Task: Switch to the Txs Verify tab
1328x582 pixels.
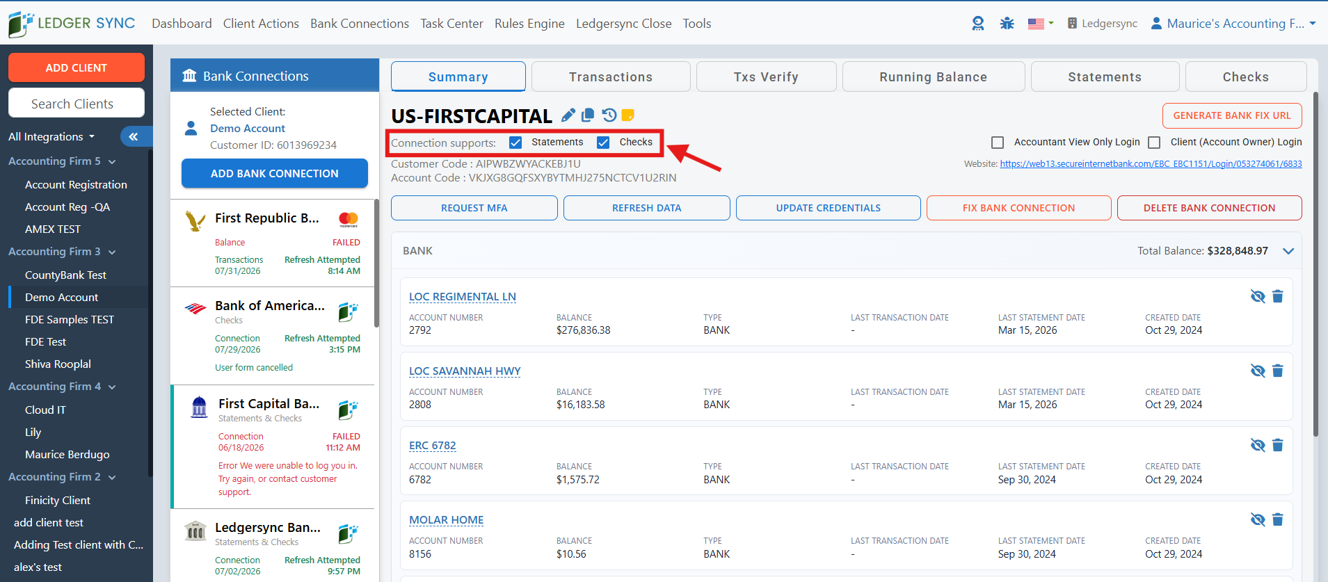Action: point(766,76)
